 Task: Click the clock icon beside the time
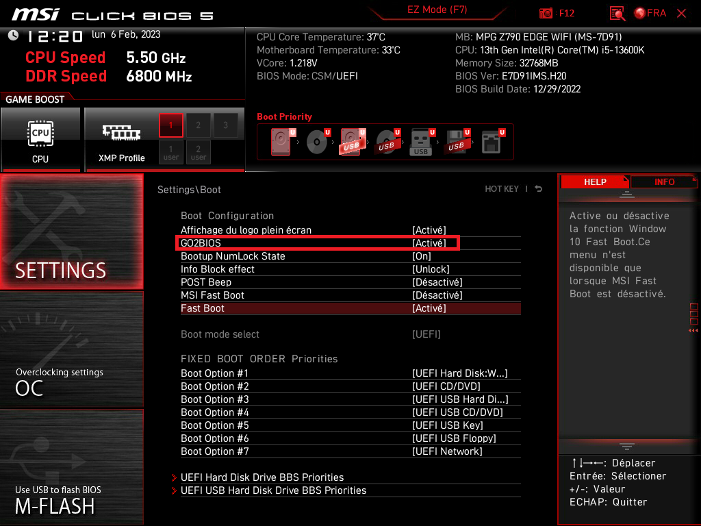pos(13,36)
